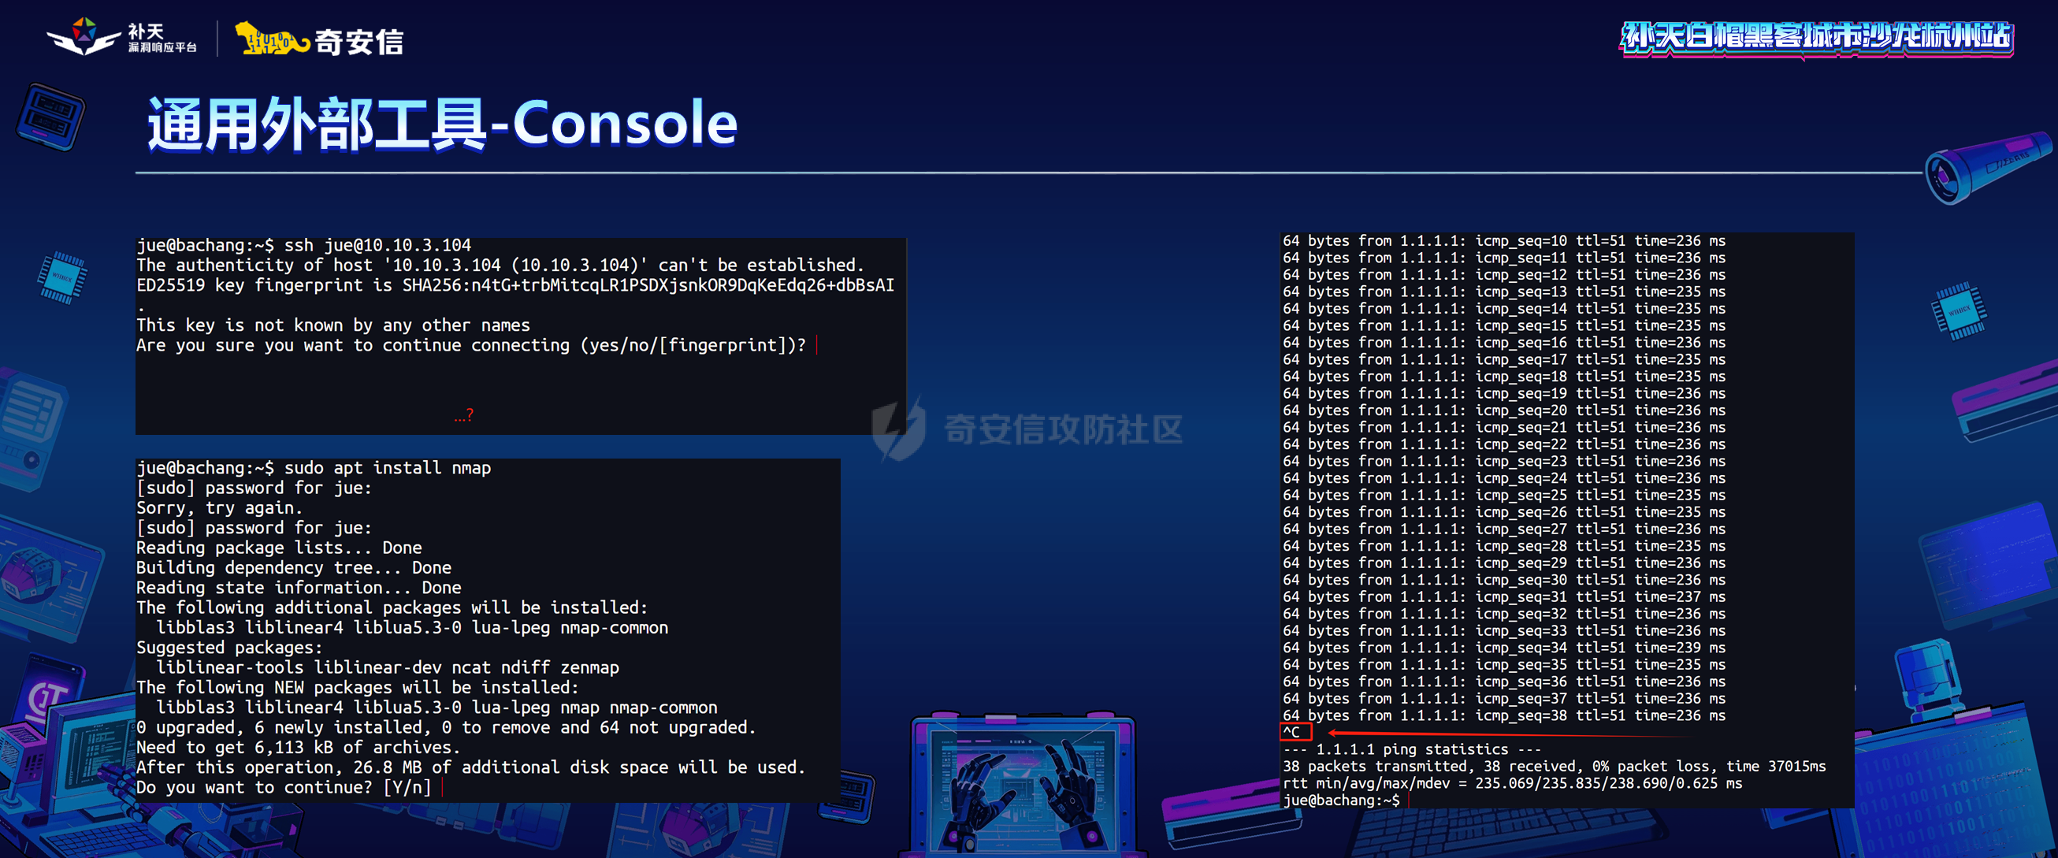This screenshot has width=2058, height=858.
Task: Click the 'Do you want to continue? [Y/n]' prompt
Action: coord(284,788)
